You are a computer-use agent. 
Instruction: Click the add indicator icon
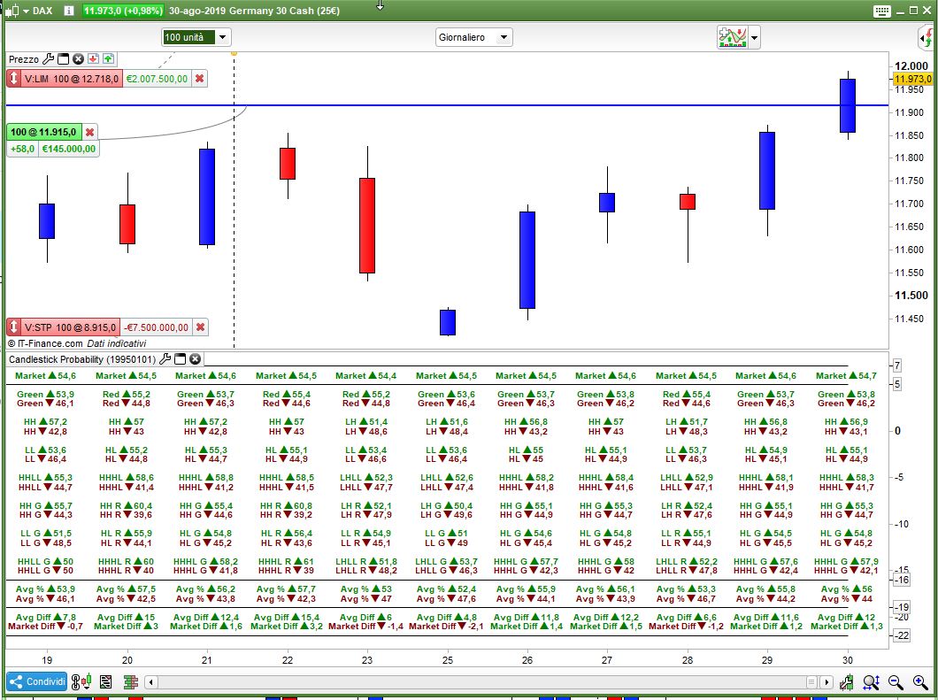733,38
